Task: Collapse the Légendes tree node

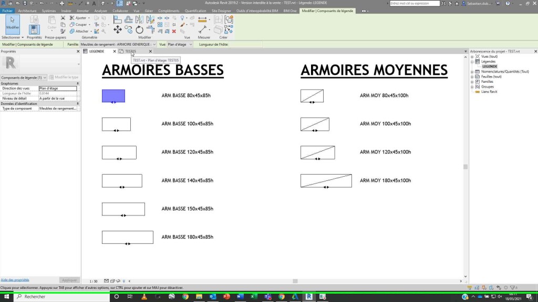Action: tap(472, 62)
